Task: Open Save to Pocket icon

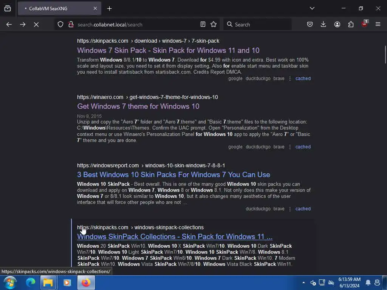Action: 310,24
